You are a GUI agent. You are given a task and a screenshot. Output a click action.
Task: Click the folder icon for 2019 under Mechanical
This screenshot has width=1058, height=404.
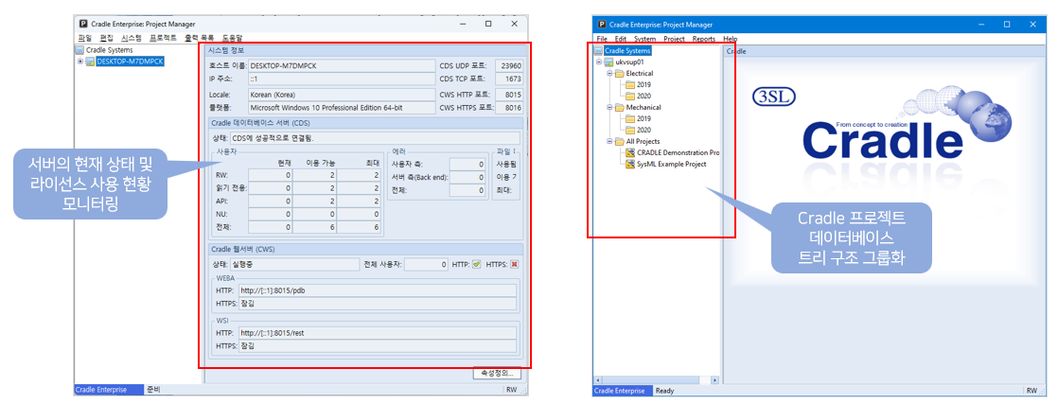coord(630,118)
